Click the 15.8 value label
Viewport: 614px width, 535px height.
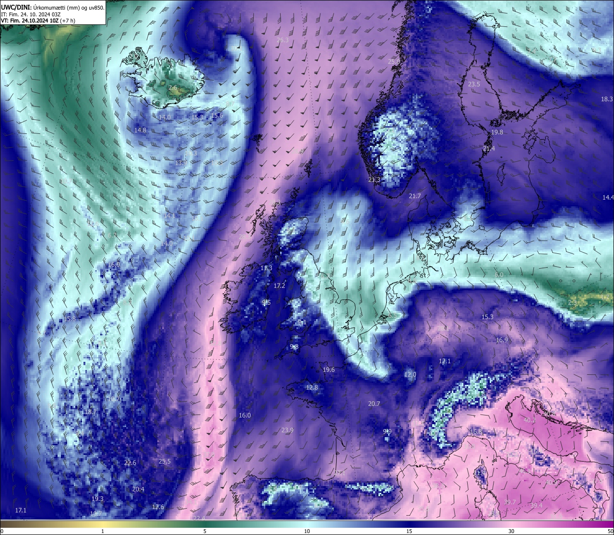(x=70, y=319)
